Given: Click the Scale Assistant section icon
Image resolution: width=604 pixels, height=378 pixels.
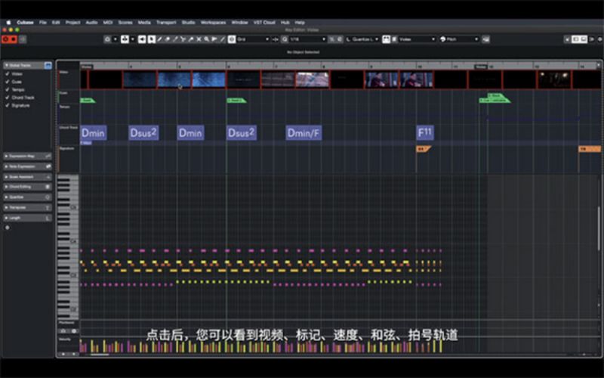Looking at the screenshot, I should [x=48, y=176].
